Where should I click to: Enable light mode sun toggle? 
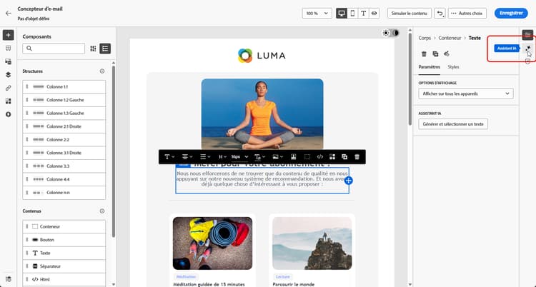[386, 33]
